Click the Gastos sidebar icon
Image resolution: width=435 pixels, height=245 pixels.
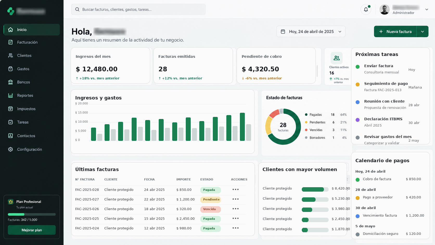(10, 69)
